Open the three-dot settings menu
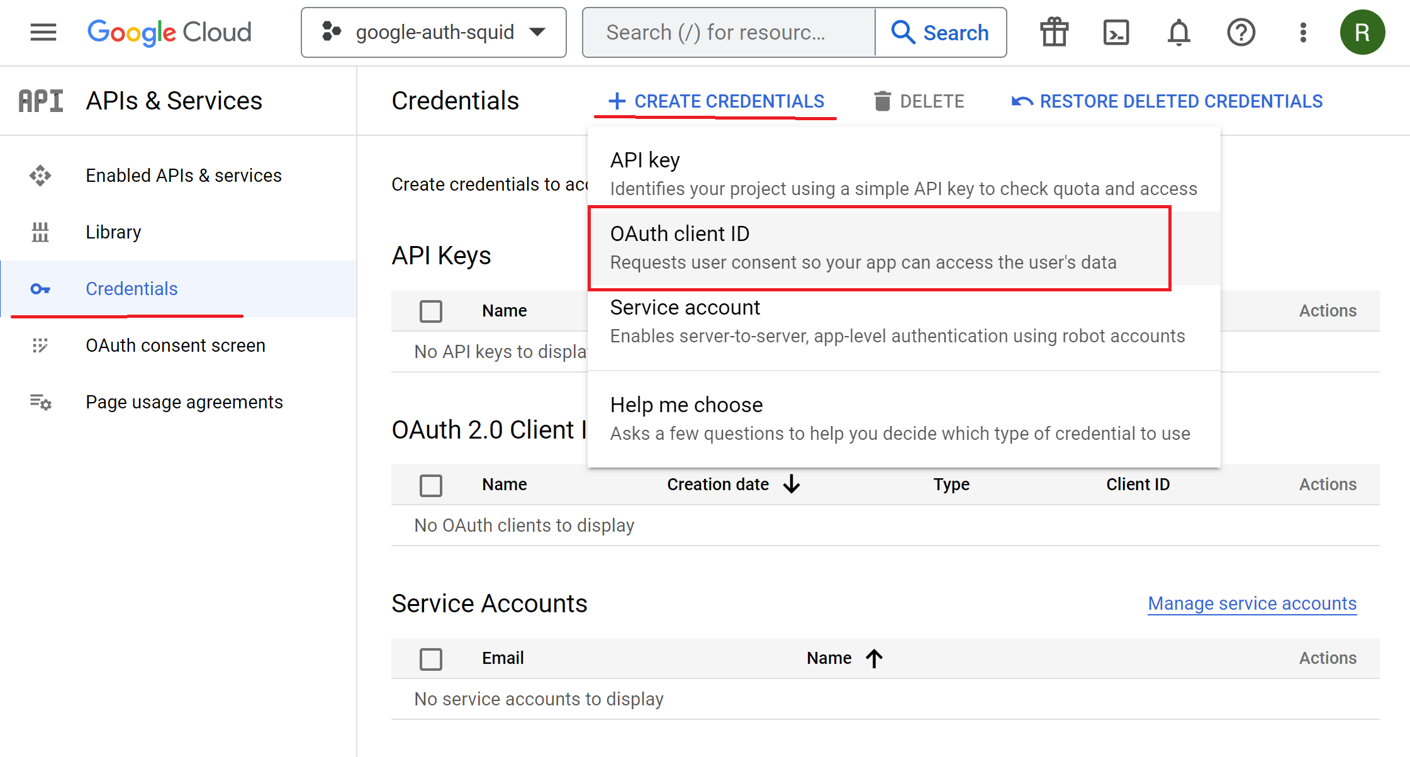Screen dimensions: 1410x757 [1303, 32]
